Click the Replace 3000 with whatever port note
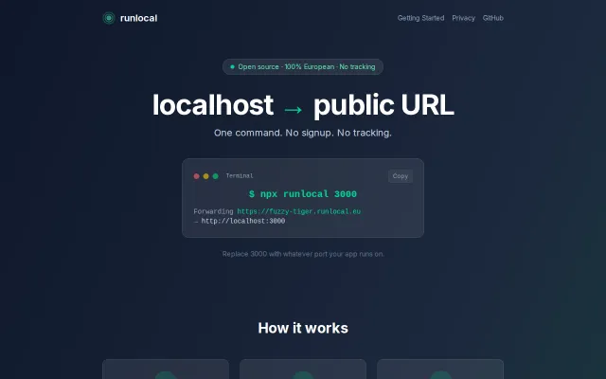Viewport: 606px width, 379px height. click(303, 254)
